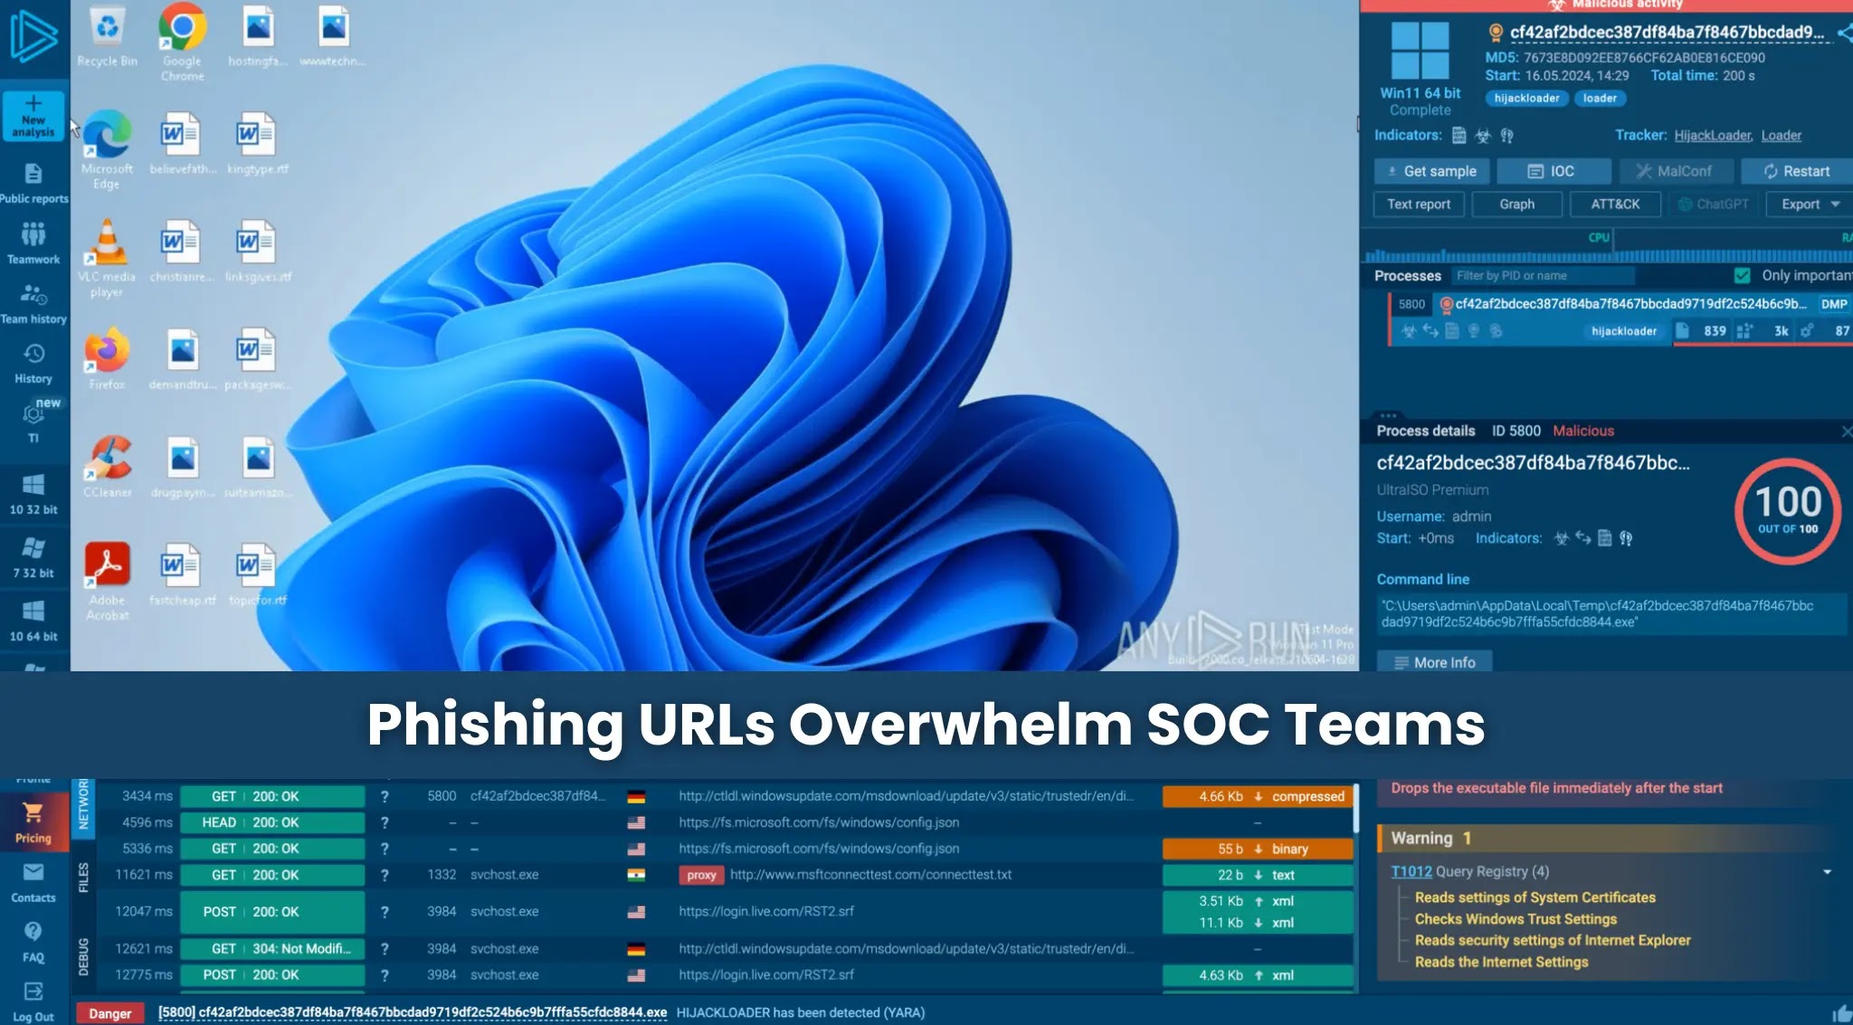This screenshot has height=1025, width=1853.
Task: Click the Get sample button
Action: pos(1431,171)
